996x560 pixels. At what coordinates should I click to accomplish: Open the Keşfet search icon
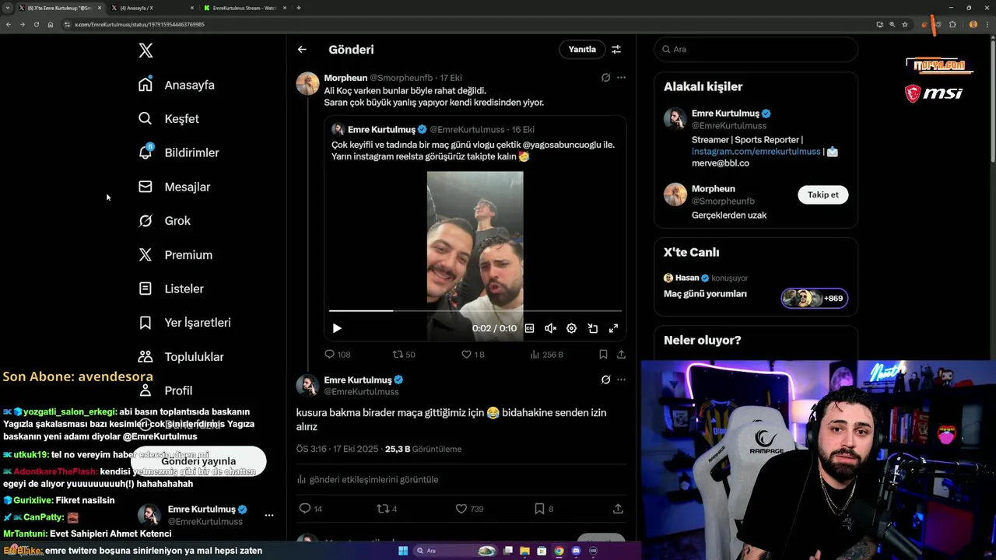tap(146, 119)
